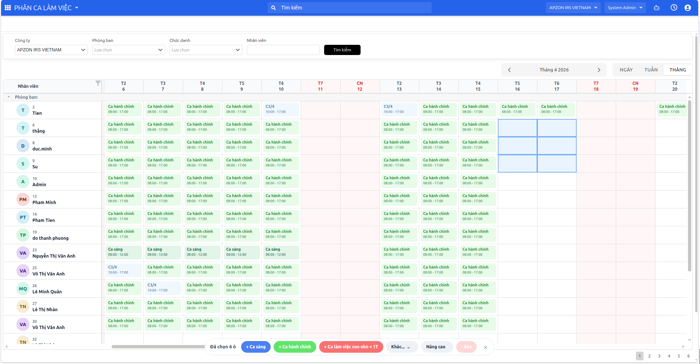The height and width of the screenshot is (364, 700).
Task: Open Phòng ban select box
Action: [x=129, y=50]
